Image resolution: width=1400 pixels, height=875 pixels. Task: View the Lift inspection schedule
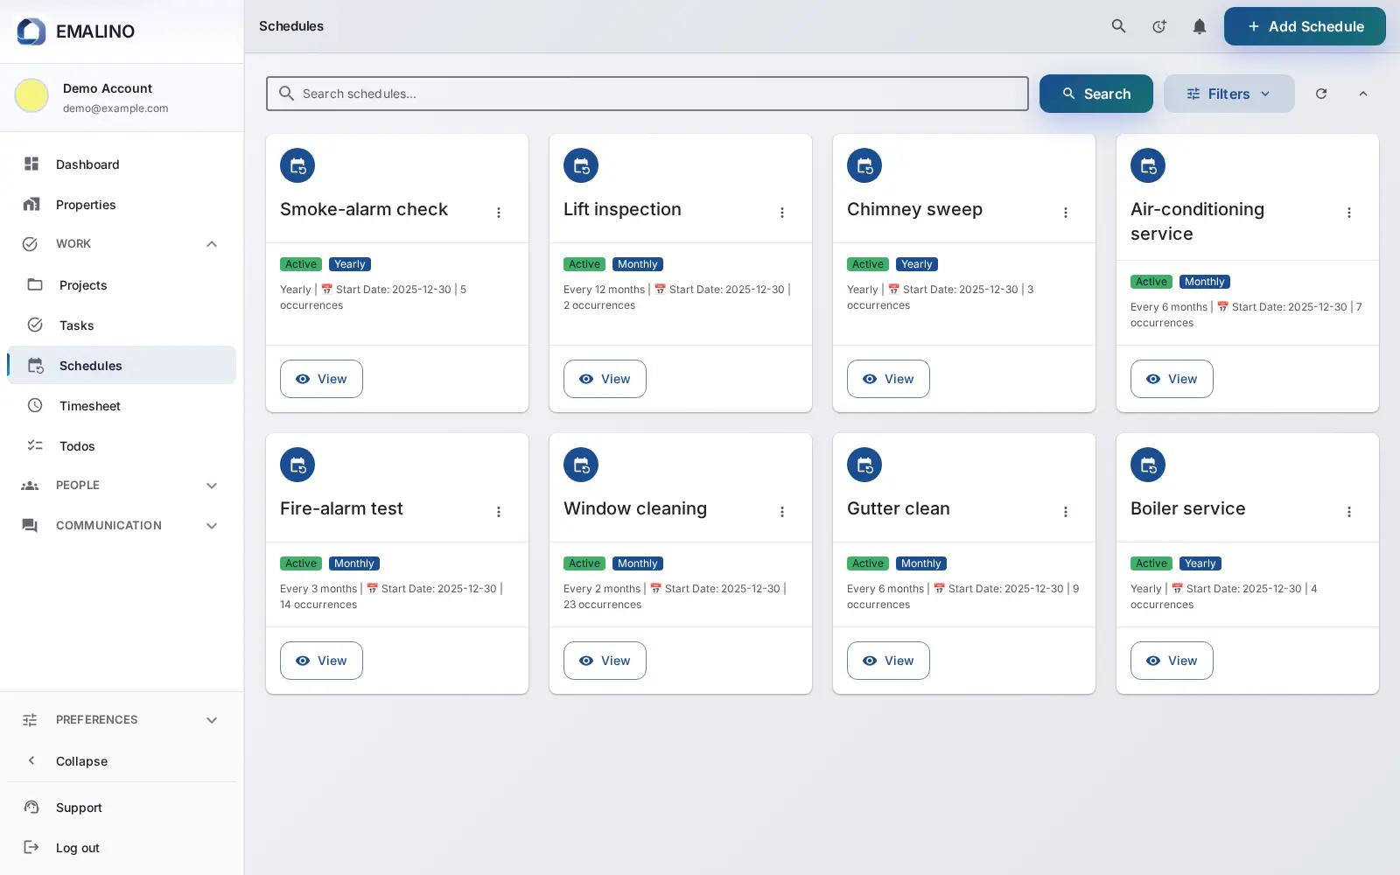(605, 379)
